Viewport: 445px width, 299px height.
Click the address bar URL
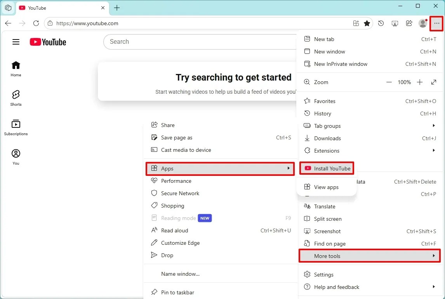point(87,23)
